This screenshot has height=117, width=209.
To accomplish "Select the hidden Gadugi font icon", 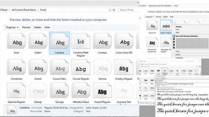I will (38, 90).
